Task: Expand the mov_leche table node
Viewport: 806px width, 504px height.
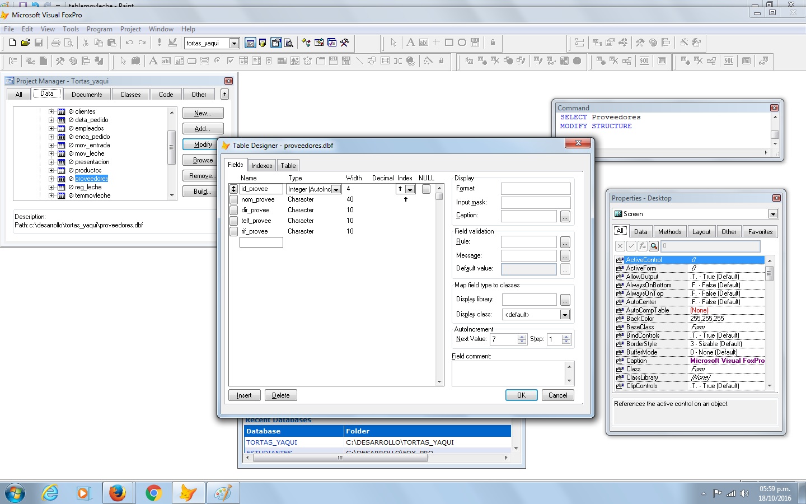Action: [51, 153]
